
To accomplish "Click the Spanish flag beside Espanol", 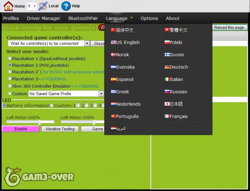I will coord(113,79).
